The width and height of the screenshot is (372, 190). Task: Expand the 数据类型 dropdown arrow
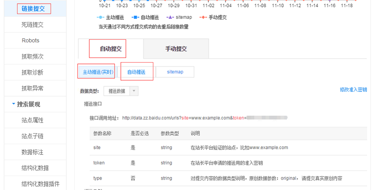pos(134,91)
